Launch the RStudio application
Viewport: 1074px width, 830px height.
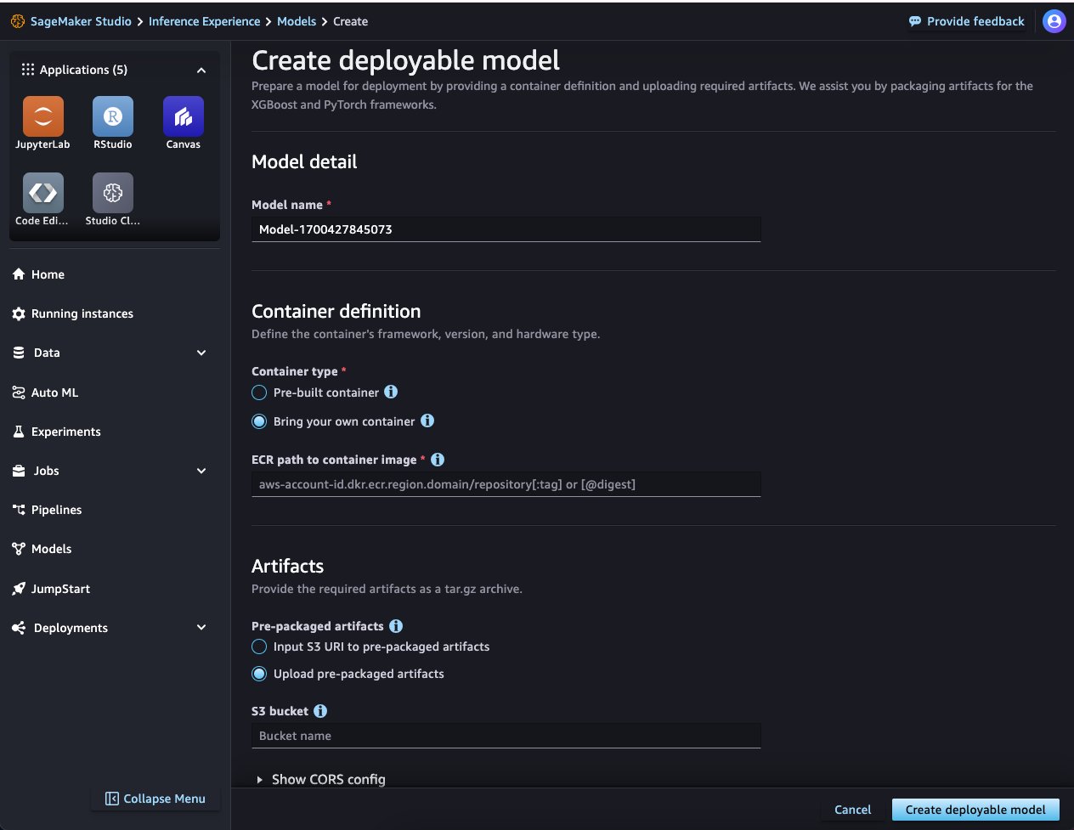113,116
